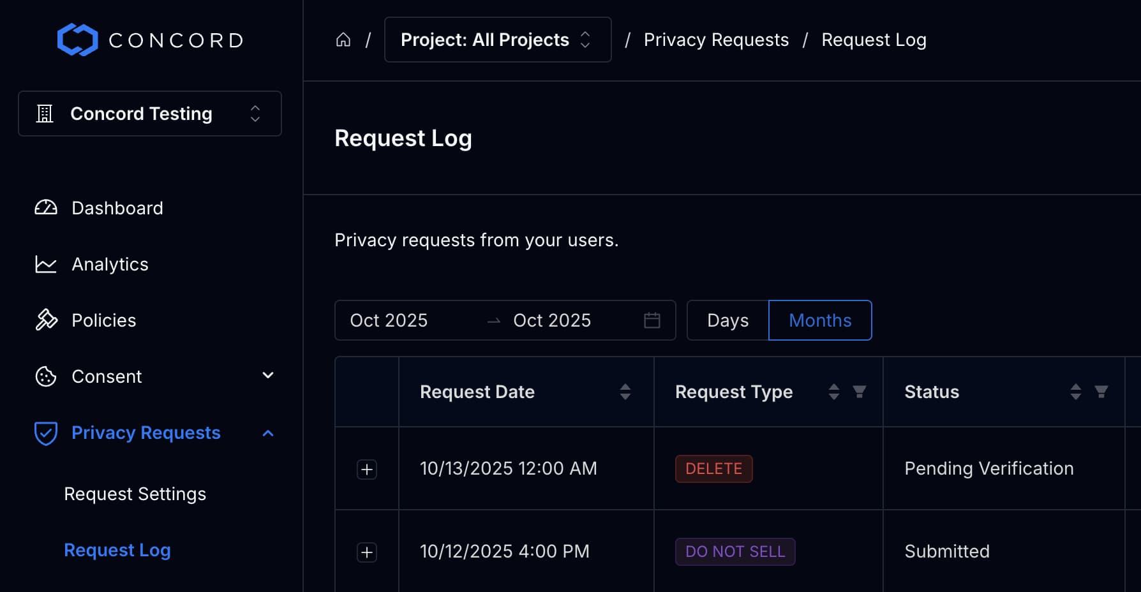
Task: Click the Policies key icon
Action: (x=45, y=320)
